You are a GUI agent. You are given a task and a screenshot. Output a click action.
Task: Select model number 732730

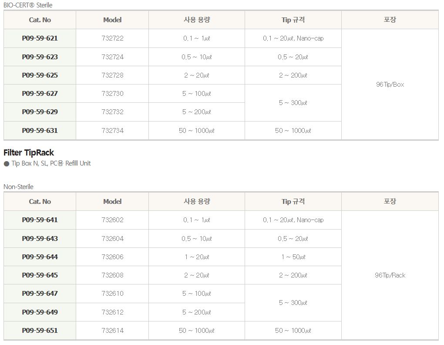tap(112, 94)
